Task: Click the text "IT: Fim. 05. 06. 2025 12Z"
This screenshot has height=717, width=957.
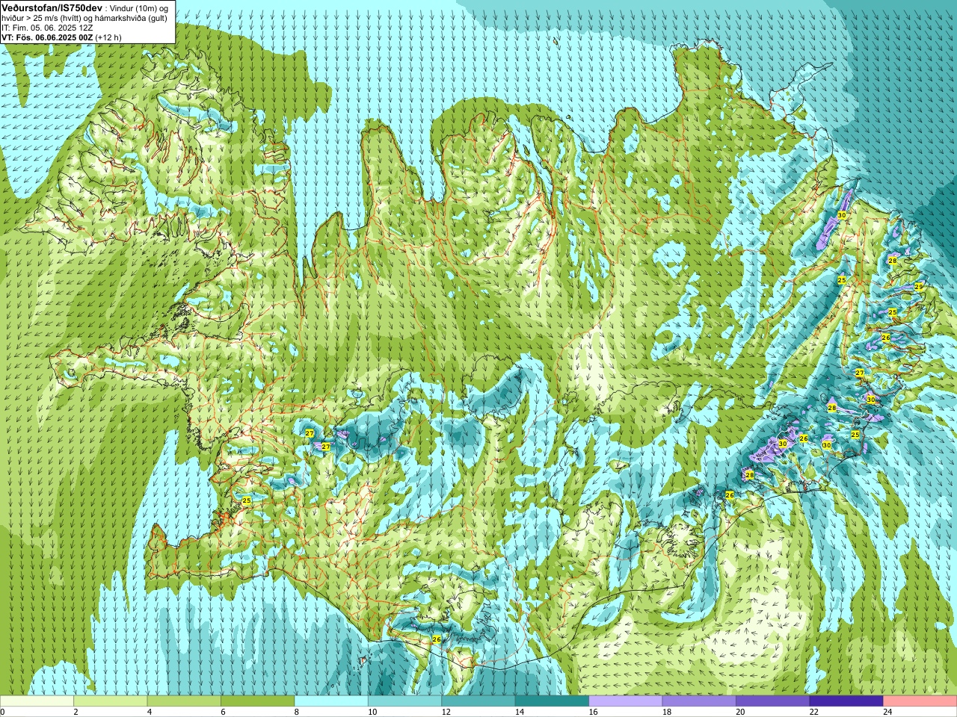Action: [46, 27]
